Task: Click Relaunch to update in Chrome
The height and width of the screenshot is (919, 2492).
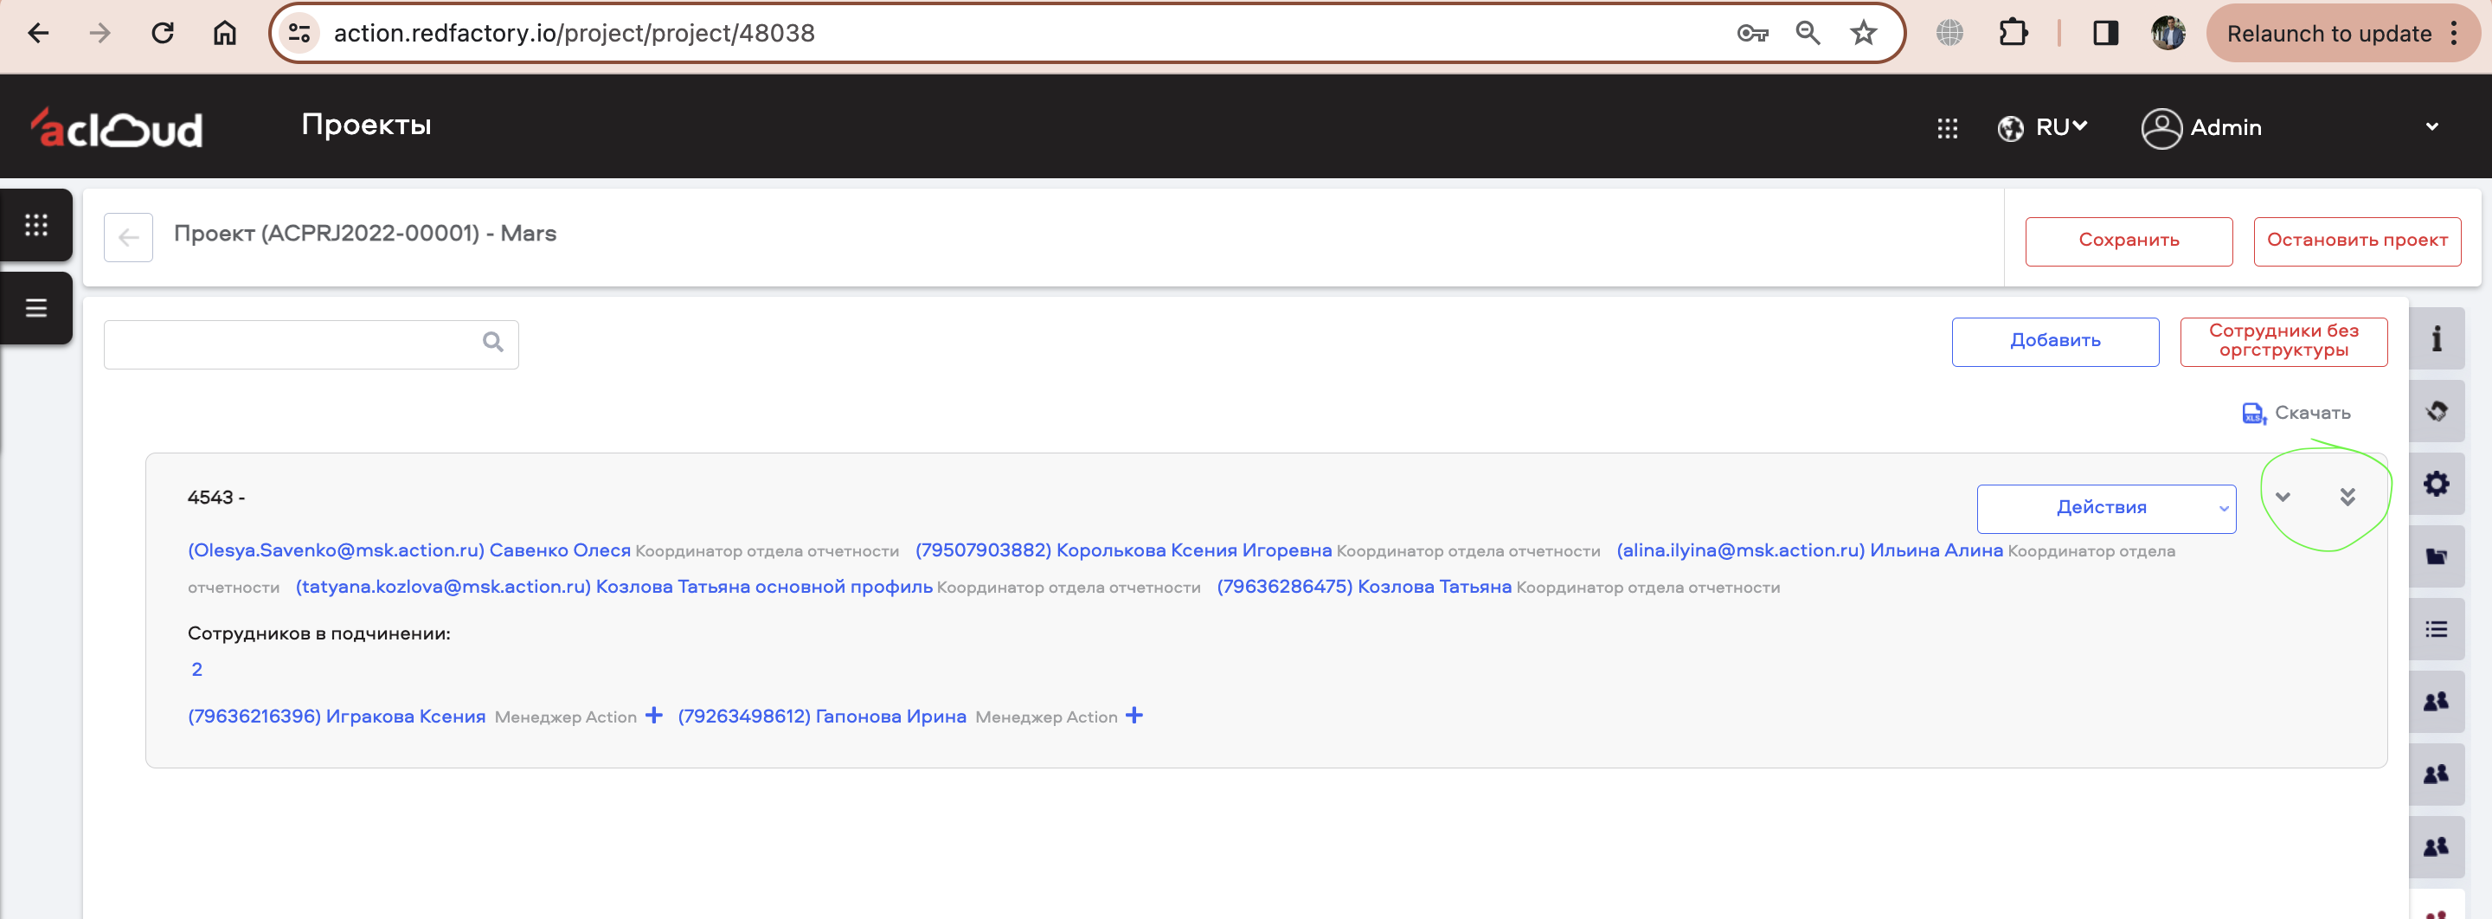Action: (2328, 33)
